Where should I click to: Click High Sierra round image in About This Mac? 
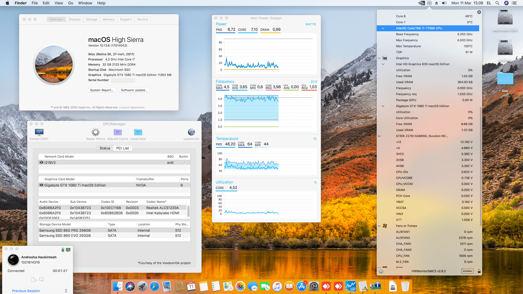click(54, 64)
